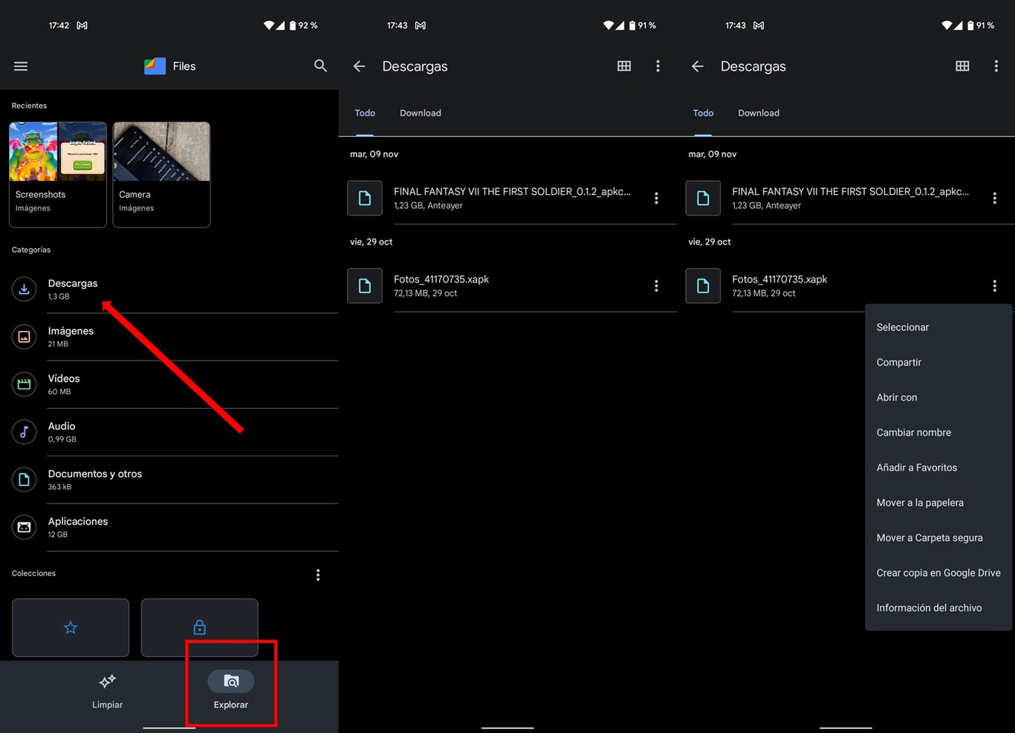
Task: Tap Fotos_41170735.xapk three-dot button, right screenshot
Action: (994, 285)
